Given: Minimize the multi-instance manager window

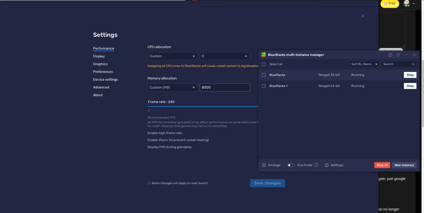Looking at the screenshot, I should pos(406,55).
